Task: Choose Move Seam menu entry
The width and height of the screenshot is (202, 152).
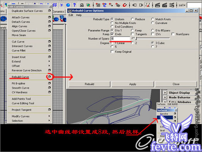Action: point(19,35)
